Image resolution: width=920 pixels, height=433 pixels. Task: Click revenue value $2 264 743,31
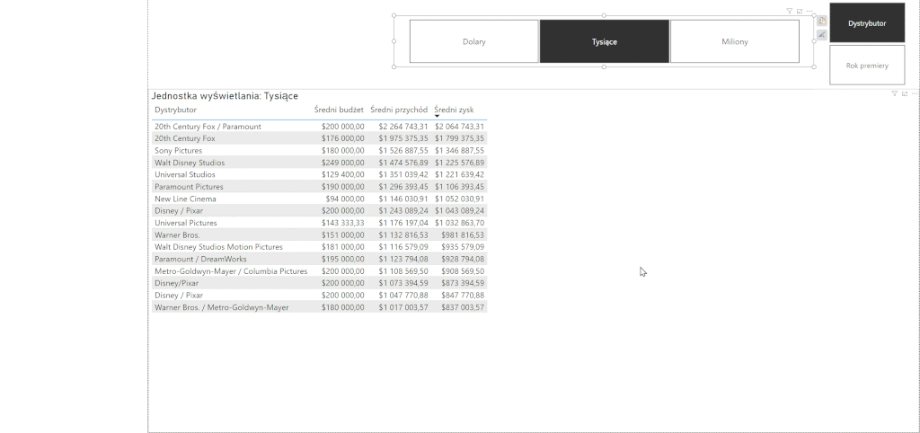pos(403,126)
